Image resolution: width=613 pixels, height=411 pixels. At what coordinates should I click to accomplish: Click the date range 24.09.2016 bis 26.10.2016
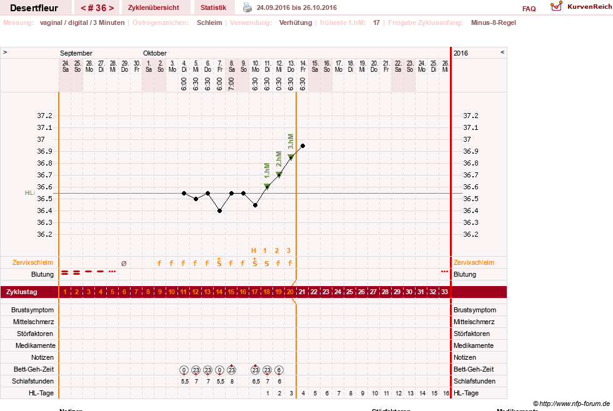tap(297, 7)
